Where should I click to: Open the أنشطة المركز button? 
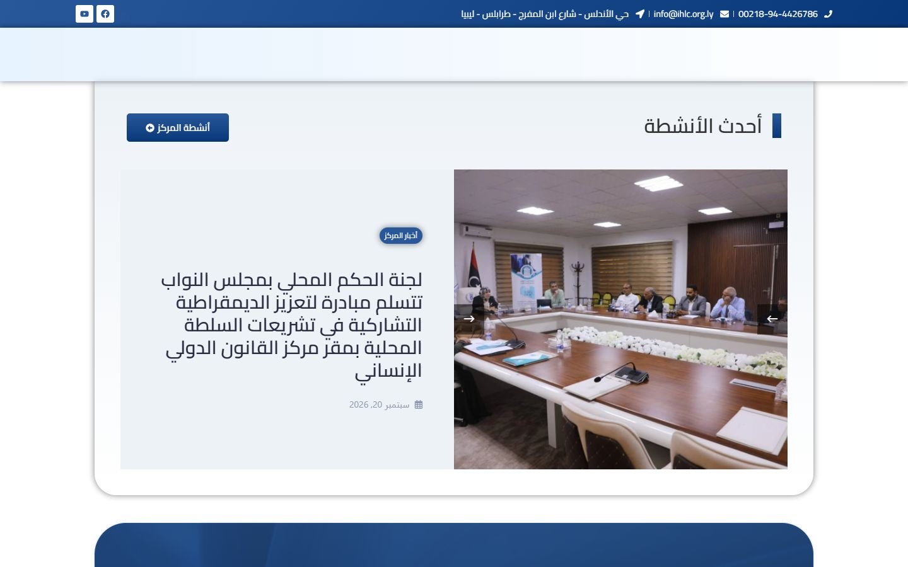(x=178, y=127)
